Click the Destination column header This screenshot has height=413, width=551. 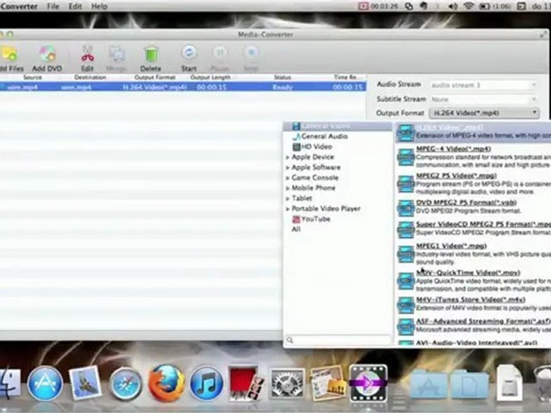pyautogui.click(x=90, y=77)
